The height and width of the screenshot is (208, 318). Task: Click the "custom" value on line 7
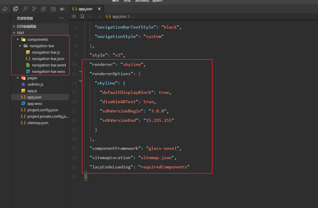tap(153, 36)
